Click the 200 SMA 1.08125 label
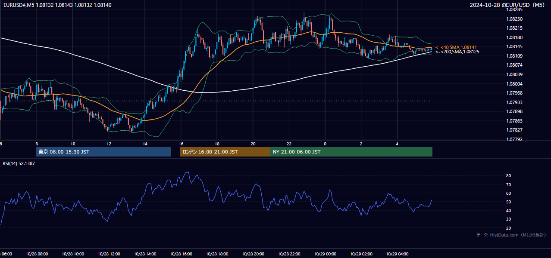Image resolution: width=551 pixels, height=258 pixels. pos(457,52)
